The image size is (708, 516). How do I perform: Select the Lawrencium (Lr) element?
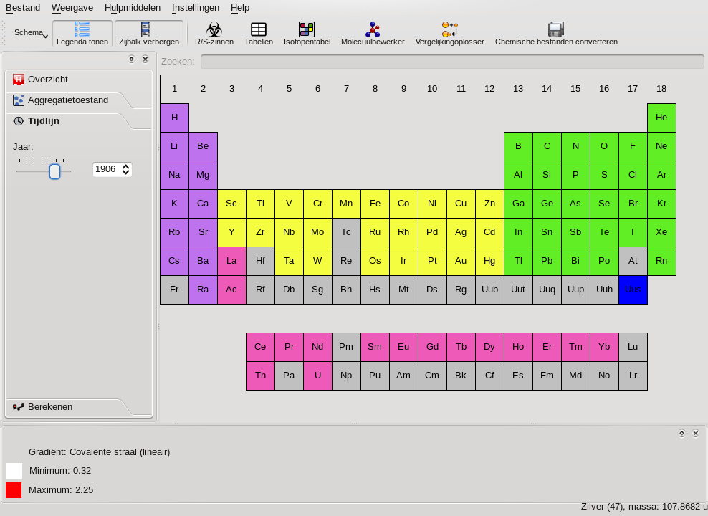click(633, 376)
